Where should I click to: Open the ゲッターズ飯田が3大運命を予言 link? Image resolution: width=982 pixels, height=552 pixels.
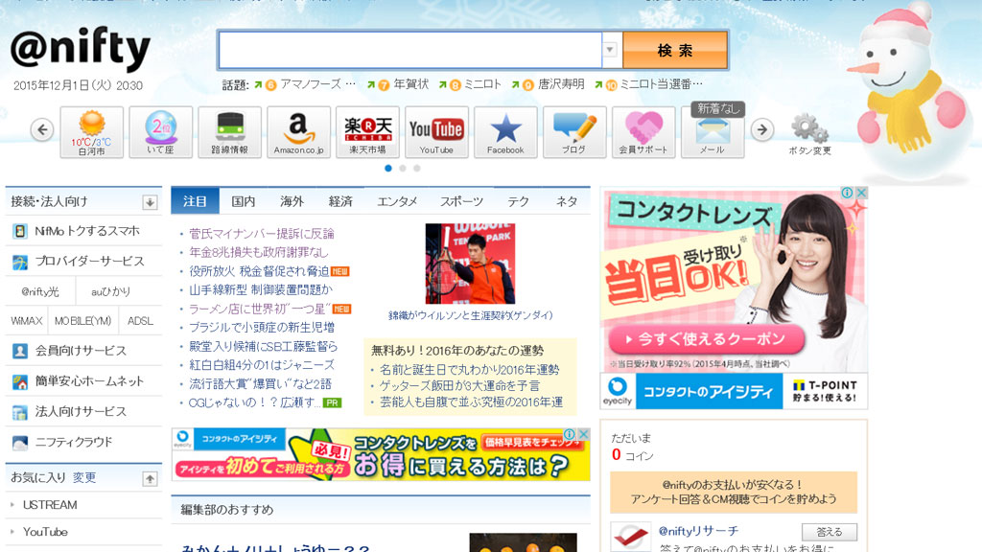(x=459, y=385)
